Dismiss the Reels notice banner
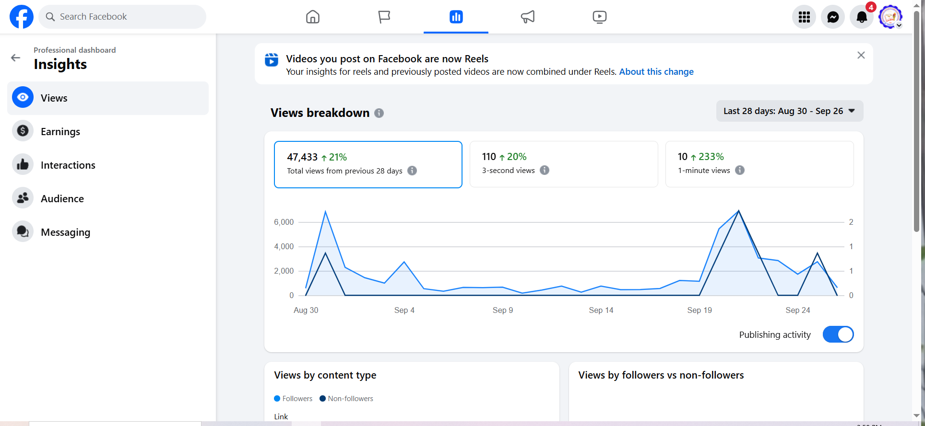This screenshot has height=426, width=925. pos(861,55)
